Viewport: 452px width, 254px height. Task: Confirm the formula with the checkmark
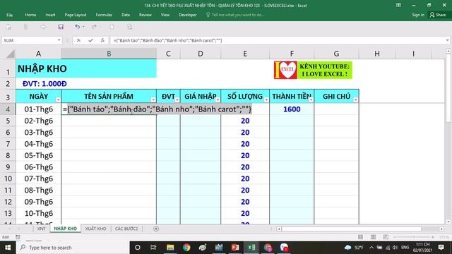click(90, 41)
